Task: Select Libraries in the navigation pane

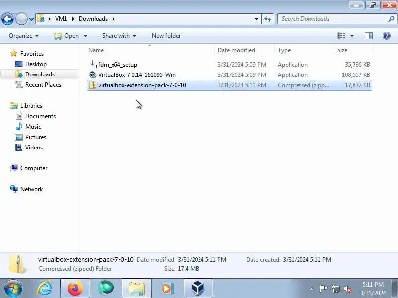Action: [31, 106]
